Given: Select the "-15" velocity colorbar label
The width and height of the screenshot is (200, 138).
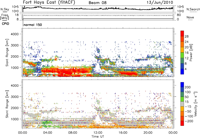Looking at the screenshot, I should click(188, 107).
